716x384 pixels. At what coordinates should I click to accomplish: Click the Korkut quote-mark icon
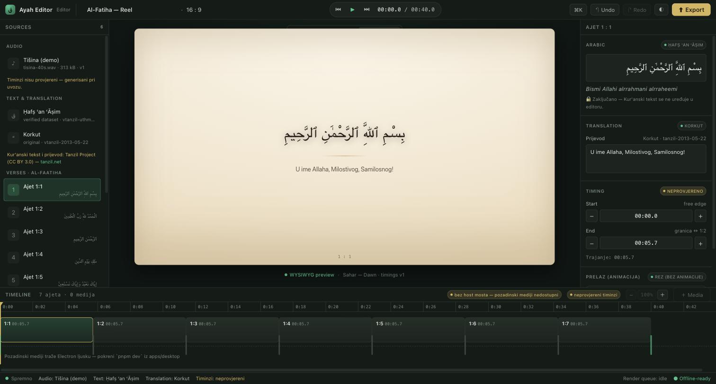click(x=13, y=138)
